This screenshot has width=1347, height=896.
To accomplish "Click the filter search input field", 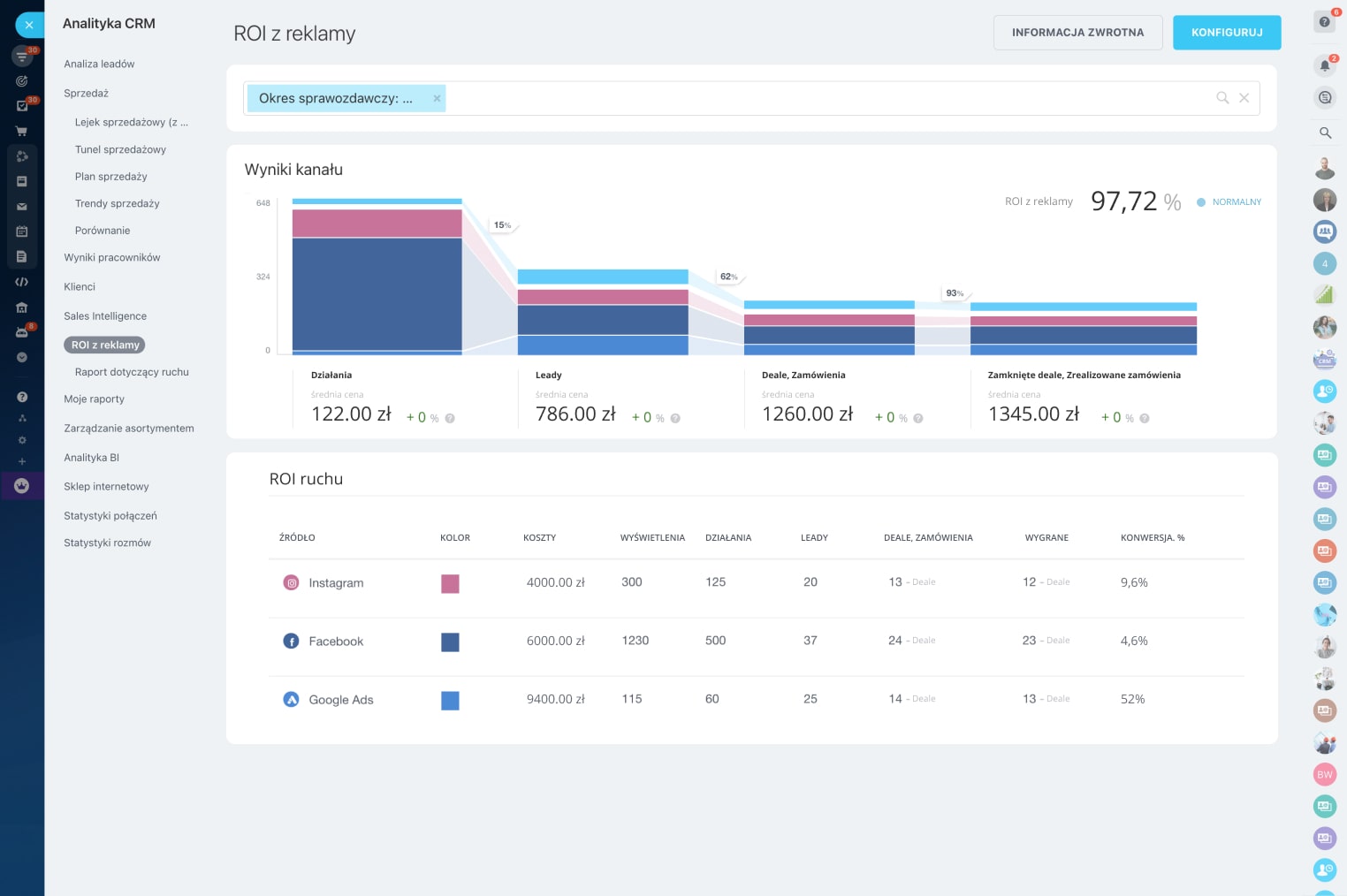I will (822, 98).
